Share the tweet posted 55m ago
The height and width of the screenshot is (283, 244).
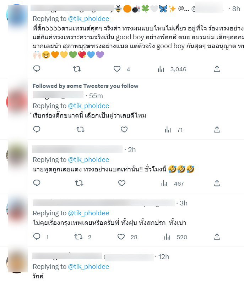217,129
